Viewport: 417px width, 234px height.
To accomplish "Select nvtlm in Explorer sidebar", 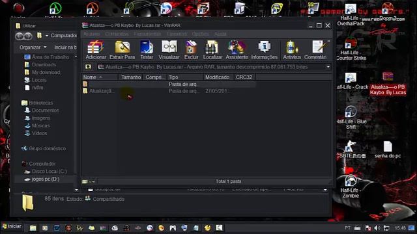I will click(x=34, y=88).
